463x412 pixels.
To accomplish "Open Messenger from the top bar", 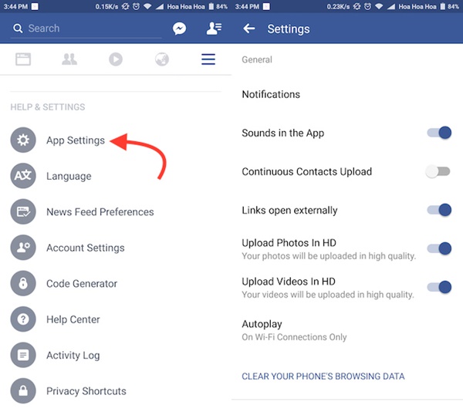I will tap(179, 29).
